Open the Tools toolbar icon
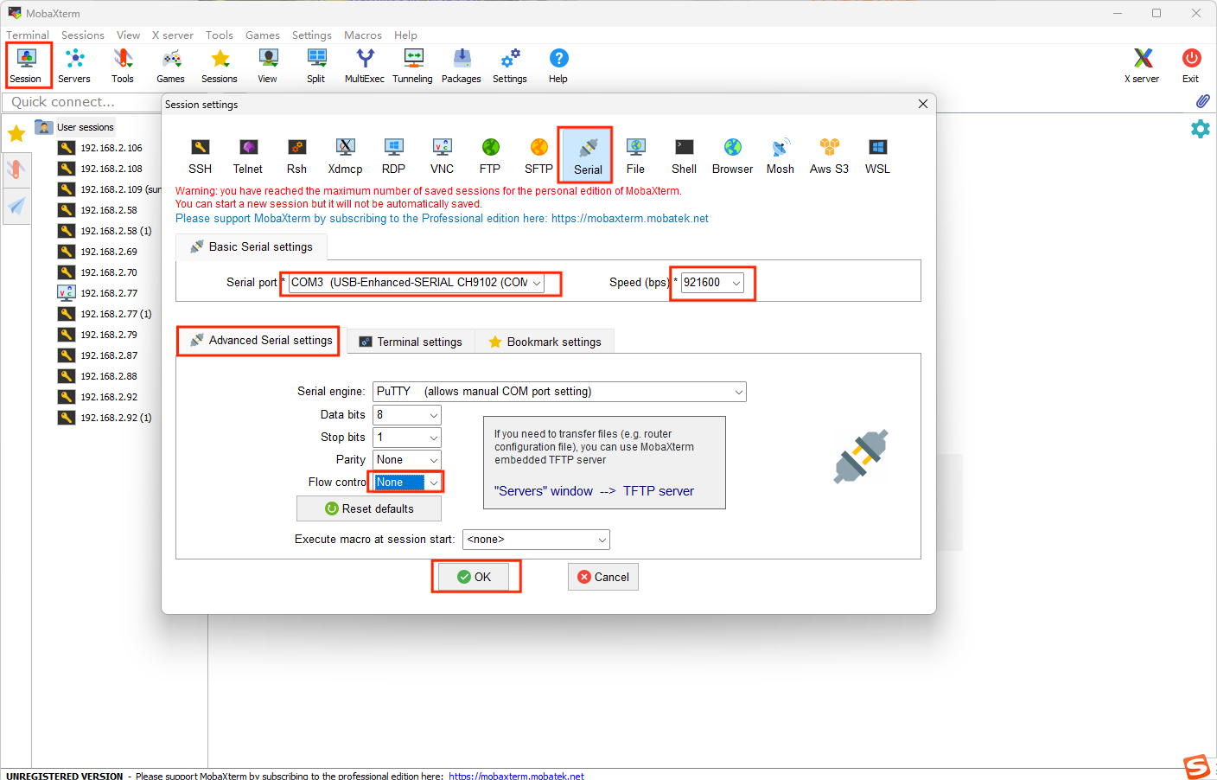 click(x=123, y=66)
